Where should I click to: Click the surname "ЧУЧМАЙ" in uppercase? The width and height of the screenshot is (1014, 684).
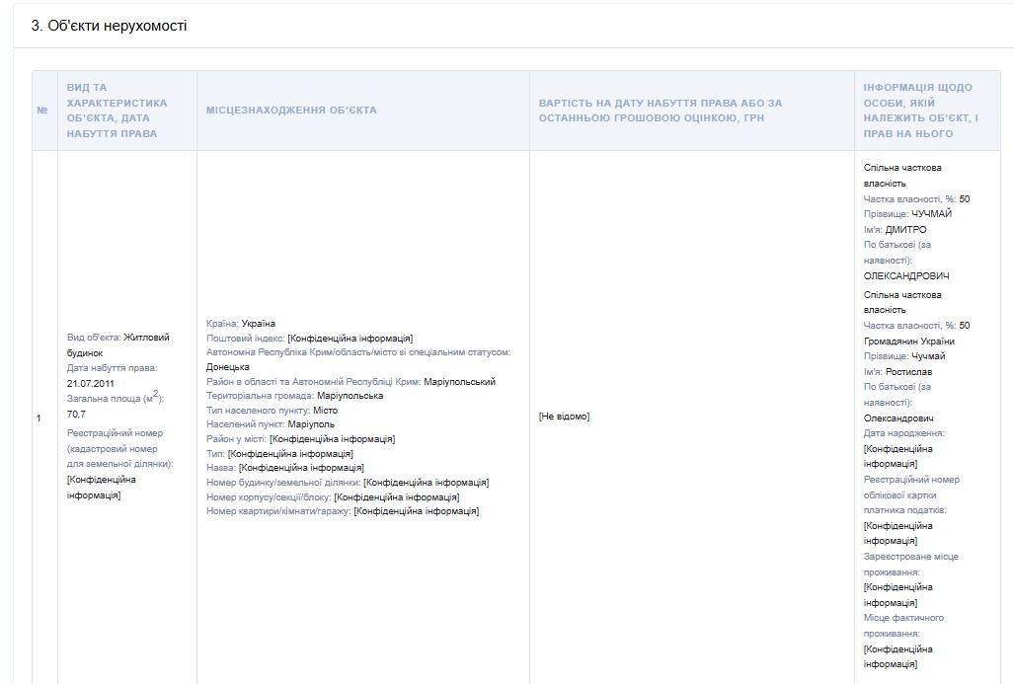tap(932, 214)
